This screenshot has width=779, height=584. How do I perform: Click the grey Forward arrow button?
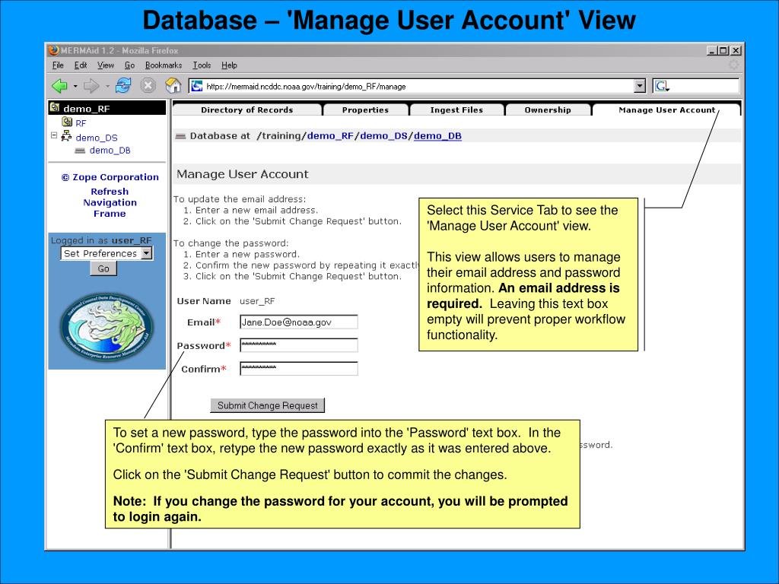[x=91, y=86]
